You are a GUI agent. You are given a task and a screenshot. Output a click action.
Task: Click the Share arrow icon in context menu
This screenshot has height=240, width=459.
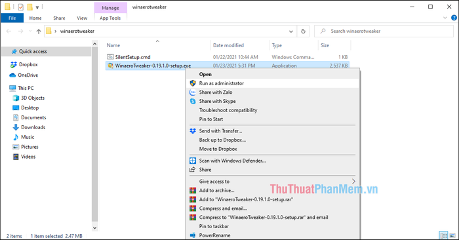(x=193, y=170)
